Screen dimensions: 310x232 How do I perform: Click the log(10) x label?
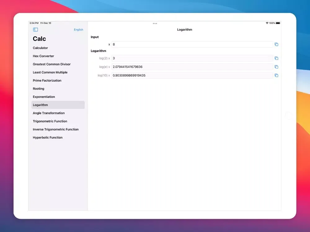coord(104,75)
